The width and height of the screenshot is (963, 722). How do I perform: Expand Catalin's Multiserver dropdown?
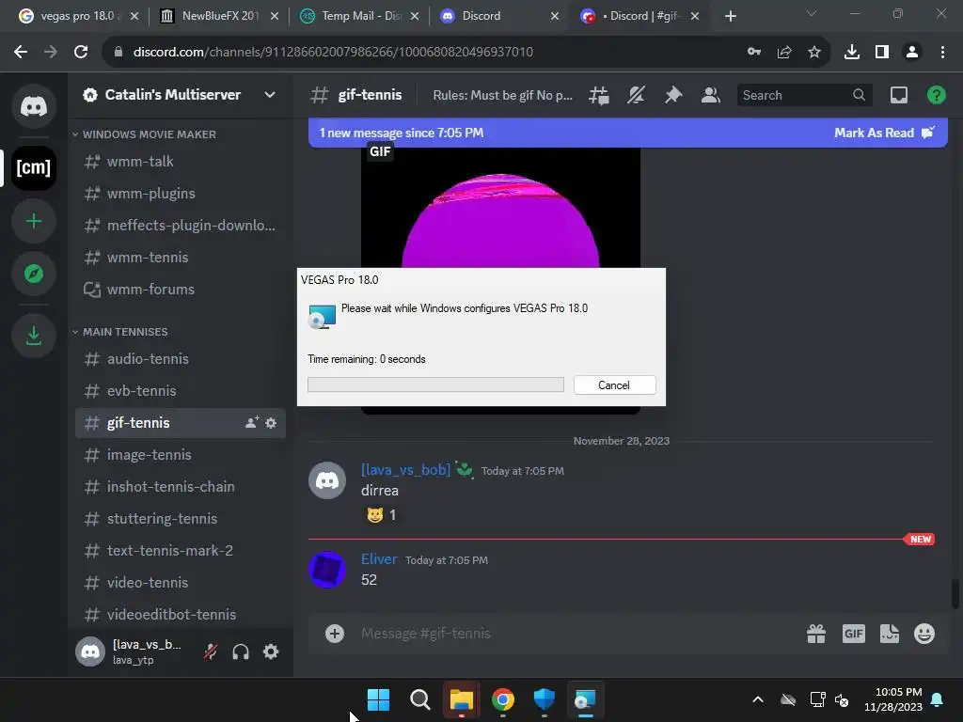click(270, 95)
